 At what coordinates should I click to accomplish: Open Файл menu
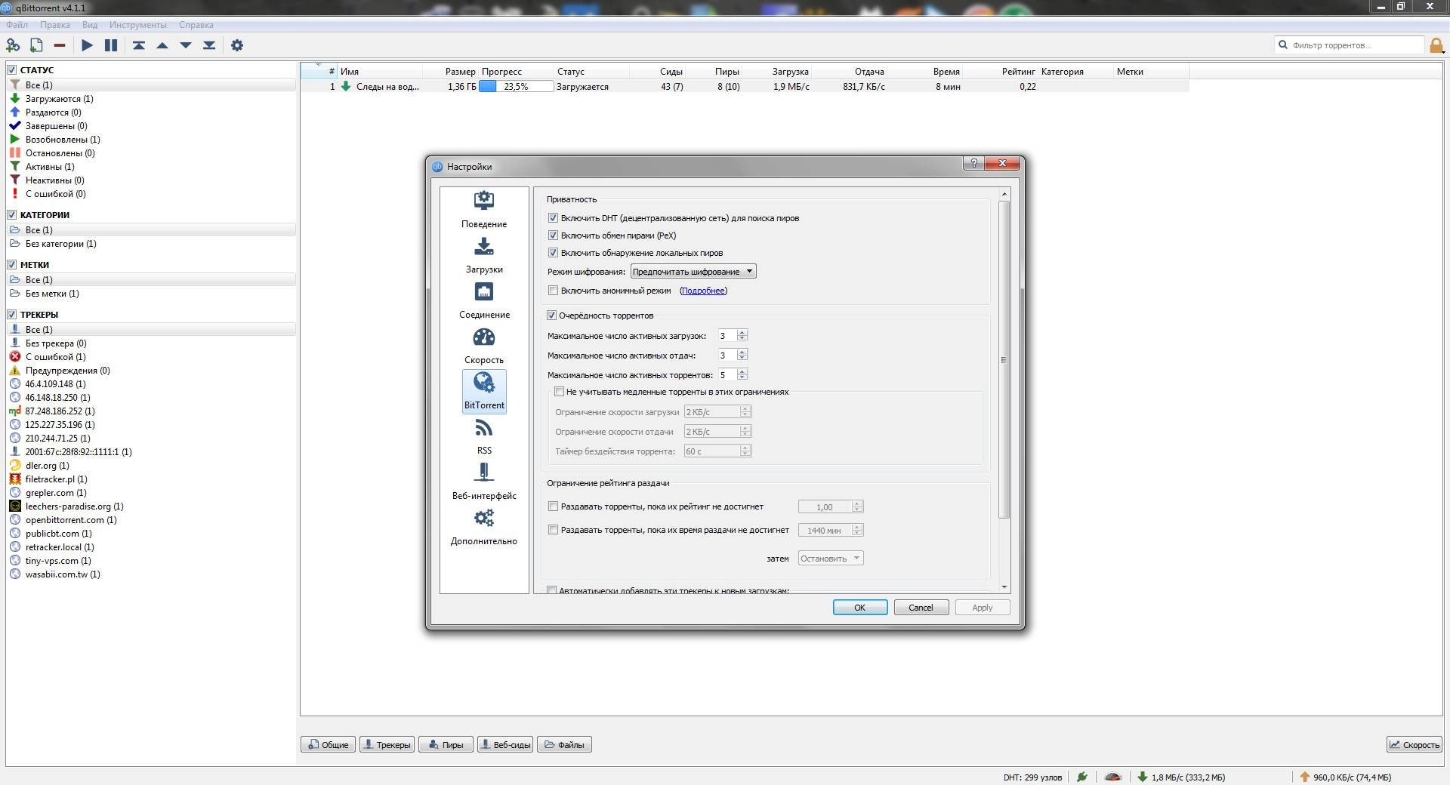tap(17, 25)
